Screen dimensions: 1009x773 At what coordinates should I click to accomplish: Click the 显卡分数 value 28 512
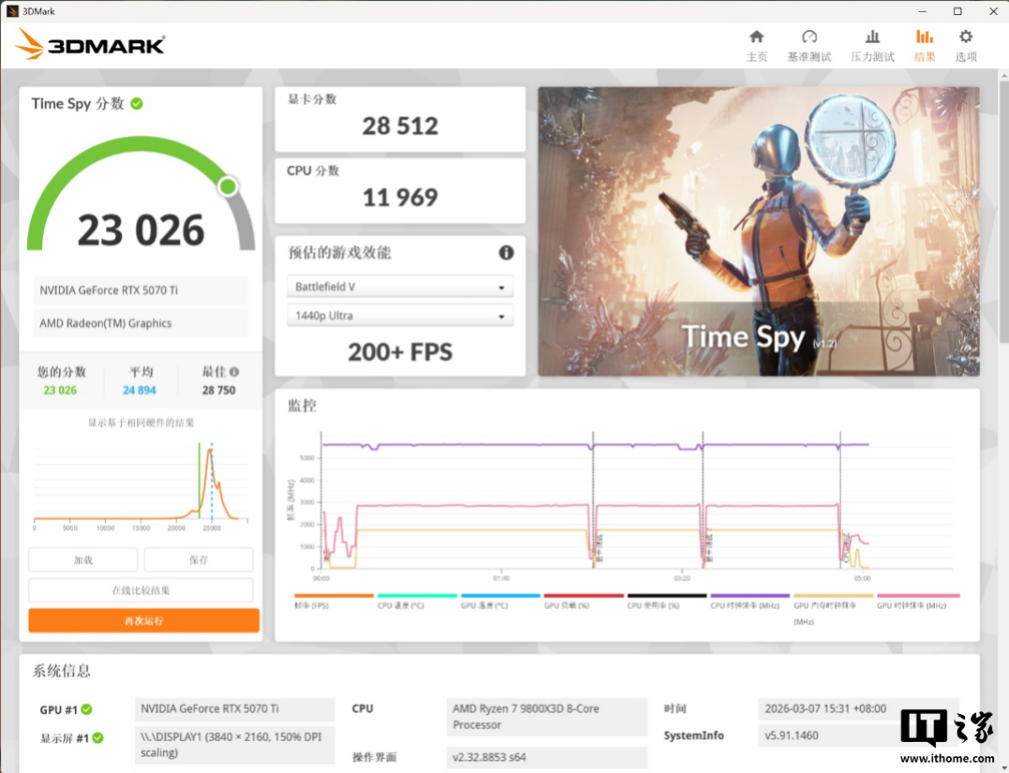tap(400, 126)
